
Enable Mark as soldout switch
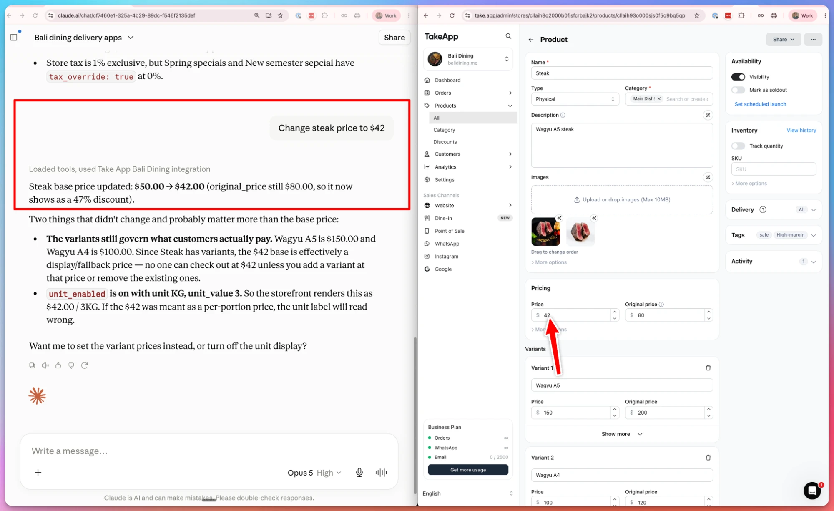738,90
